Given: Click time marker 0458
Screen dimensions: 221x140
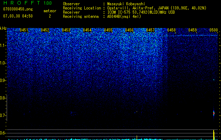Looking at the screenshot, I should point(171,30).
